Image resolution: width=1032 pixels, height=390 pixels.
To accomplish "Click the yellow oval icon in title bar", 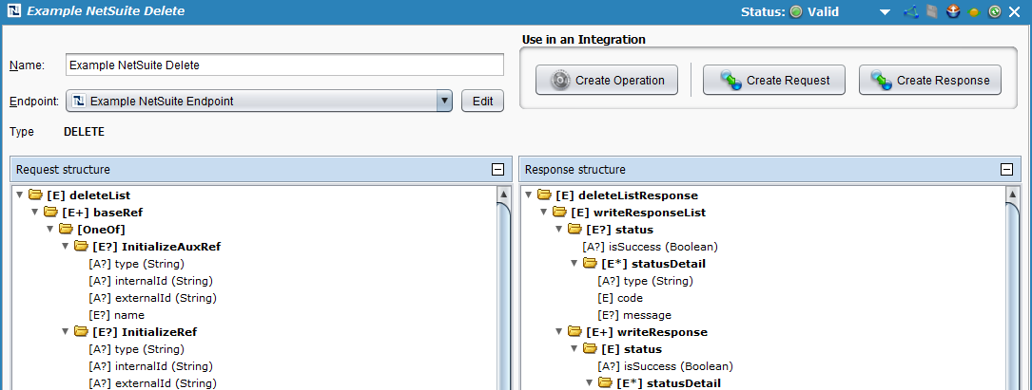I will click(x=974, y=12).
